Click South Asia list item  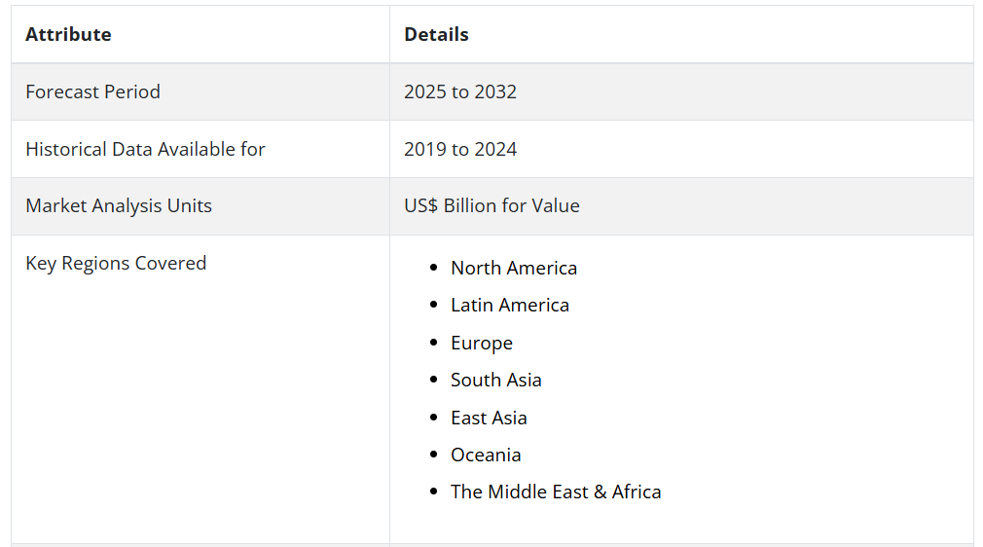[x=496, y=381]
